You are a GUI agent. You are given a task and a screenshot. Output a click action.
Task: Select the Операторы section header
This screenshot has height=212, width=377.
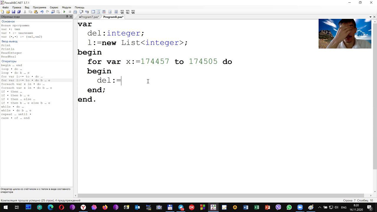(9, 61)
